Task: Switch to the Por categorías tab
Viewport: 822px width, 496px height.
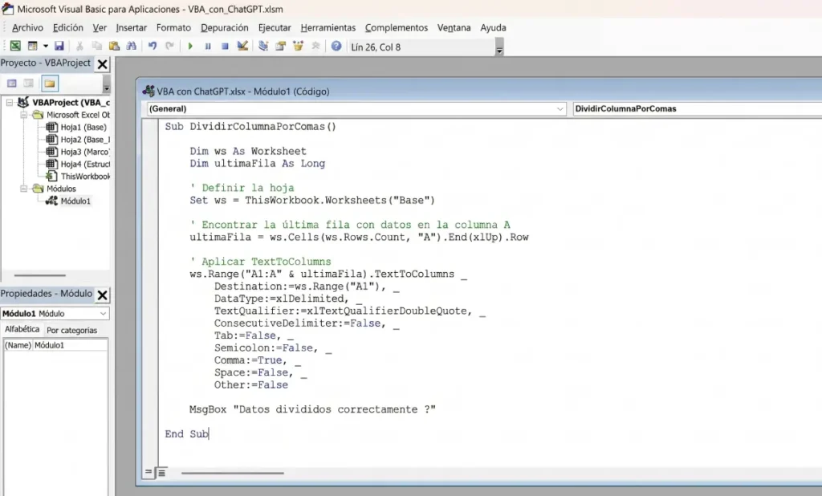Action: [71, 331]
